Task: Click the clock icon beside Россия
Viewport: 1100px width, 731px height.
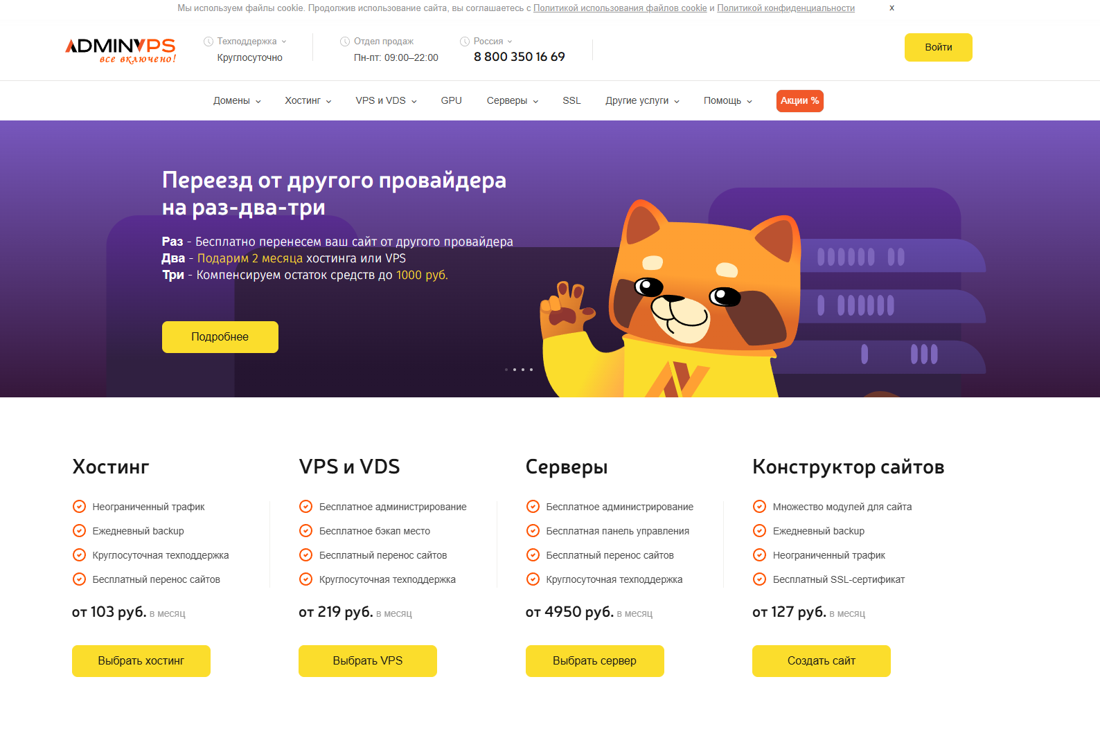Action: (465, 42)
